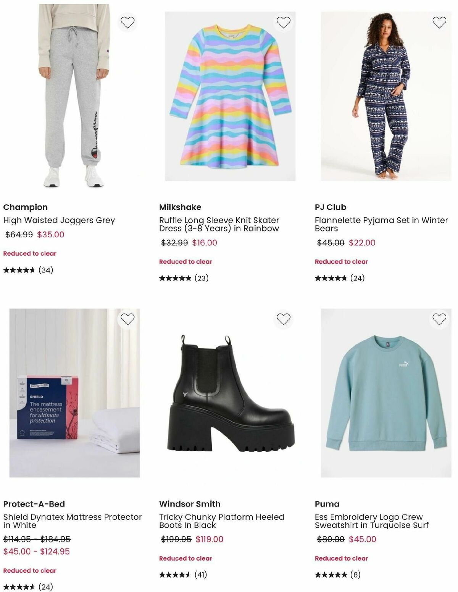Open the Champion joggers product page

pyautogui.click(x=59, y=220)
